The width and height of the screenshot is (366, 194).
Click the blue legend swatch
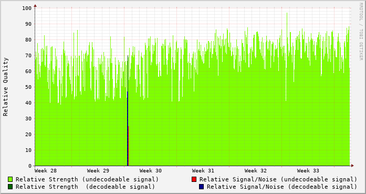tap(202, 187)
